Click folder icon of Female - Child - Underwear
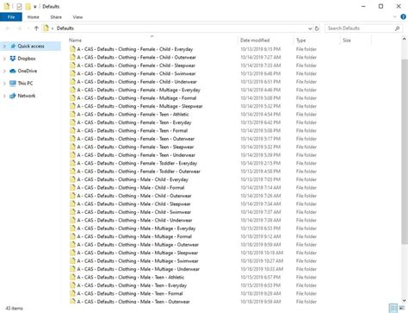The width and height of the screenshot is (408, 313). pyautogui.click(x=72, y=82)
